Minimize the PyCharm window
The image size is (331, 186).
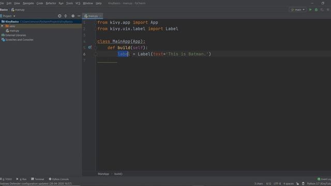[312, 3]
